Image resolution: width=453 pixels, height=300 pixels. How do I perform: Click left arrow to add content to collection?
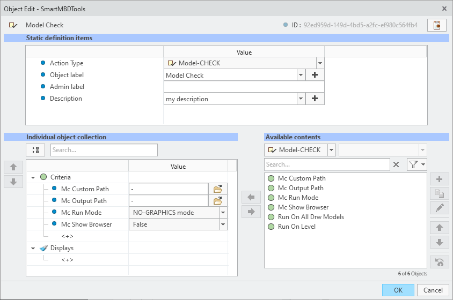251,197
